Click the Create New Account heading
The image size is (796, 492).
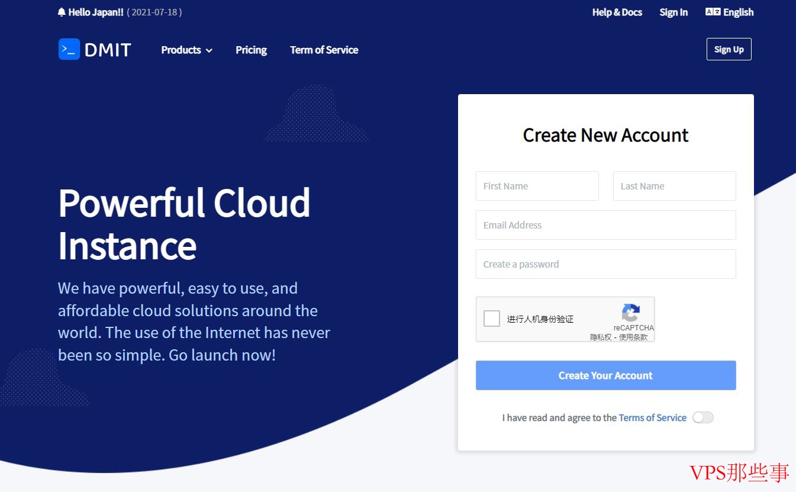tap(605, 135)
